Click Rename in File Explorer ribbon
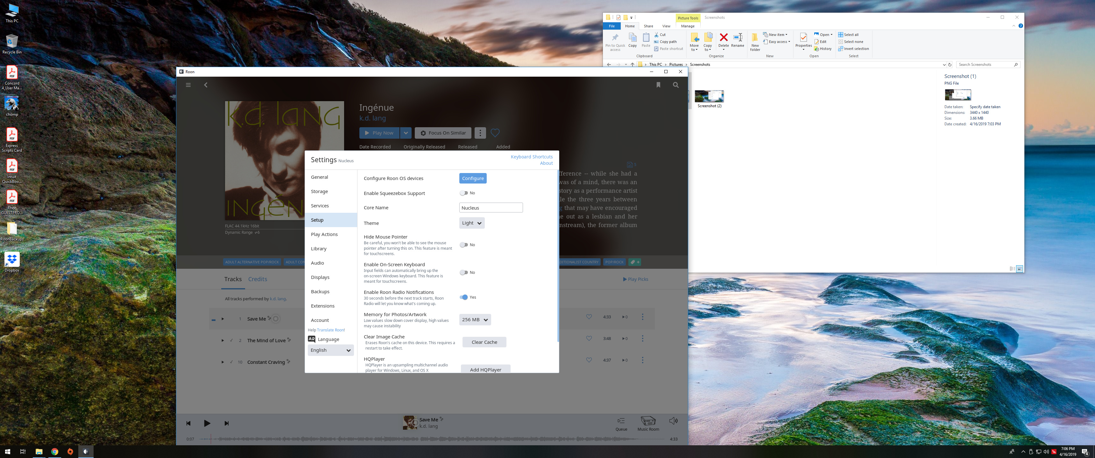The height and width of the screenshot is (458, 1095). 738,40
